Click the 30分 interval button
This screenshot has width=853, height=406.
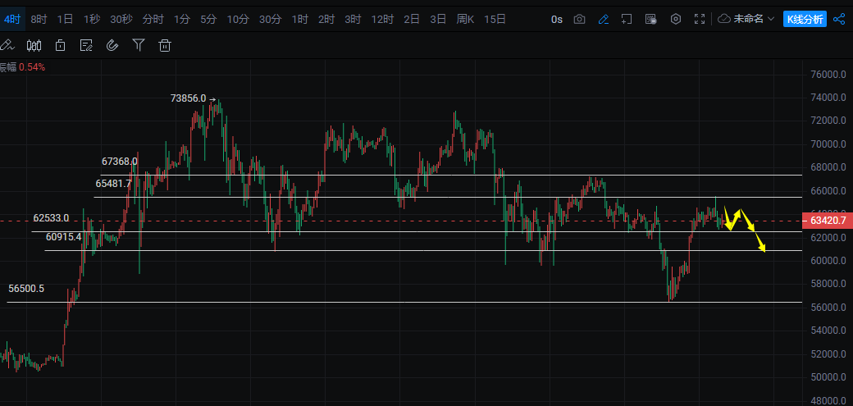270,19
